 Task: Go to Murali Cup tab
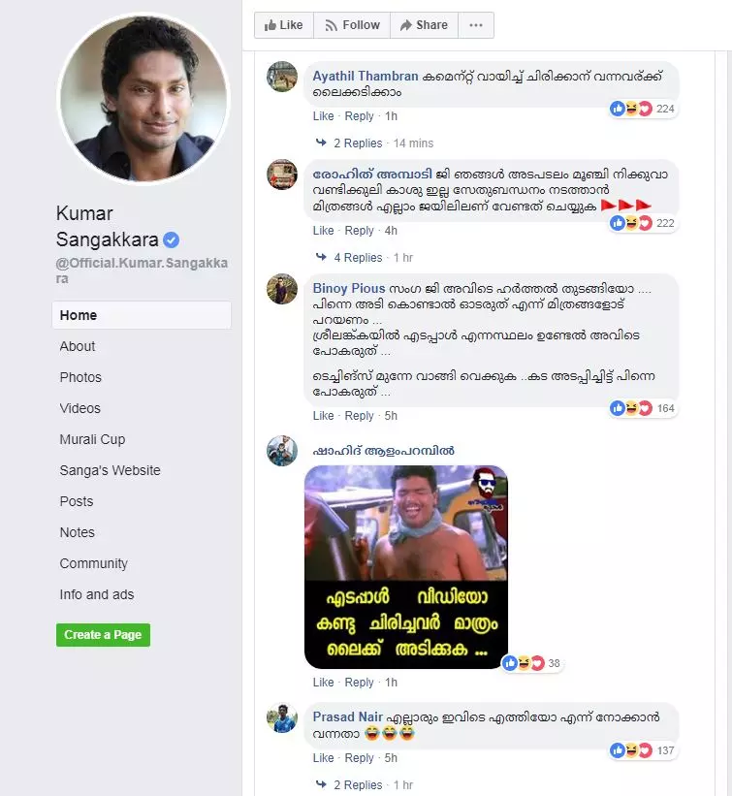[92, 439]
